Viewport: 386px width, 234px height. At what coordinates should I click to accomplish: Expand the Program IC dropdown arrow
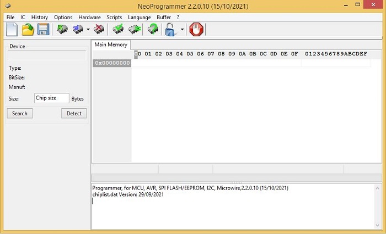tap(88, 30)
